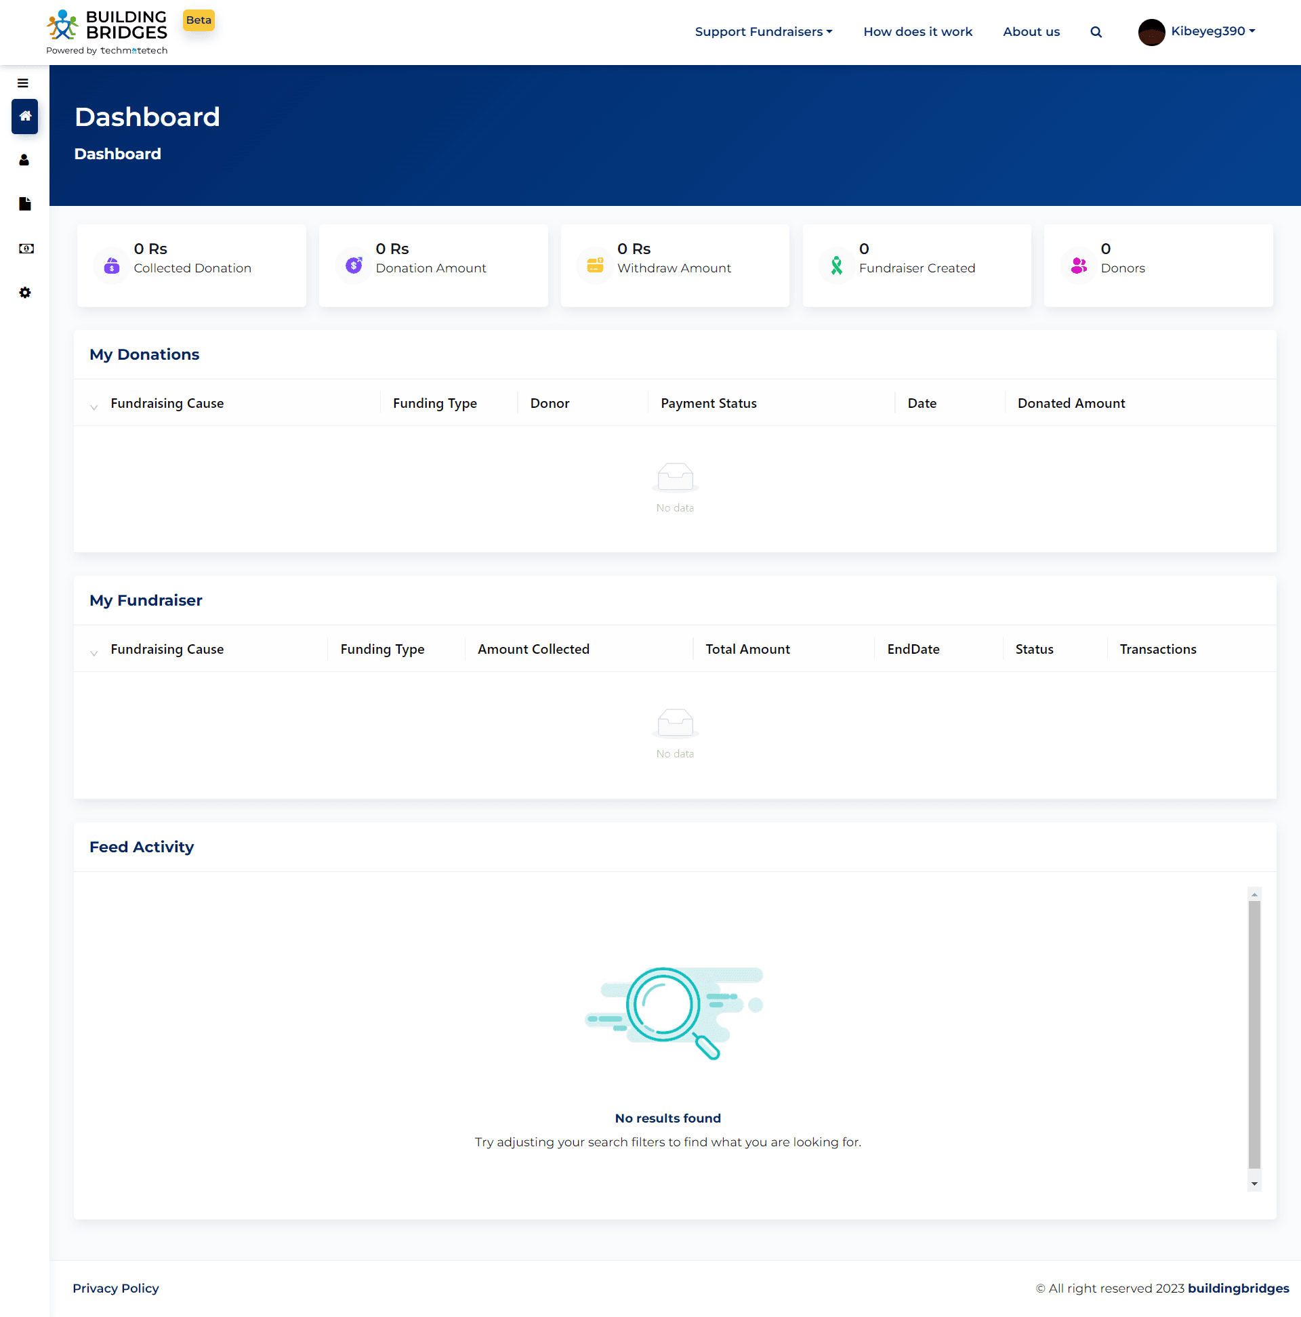
Task: Click the Feed Activity section title
Action: point(141,848)
